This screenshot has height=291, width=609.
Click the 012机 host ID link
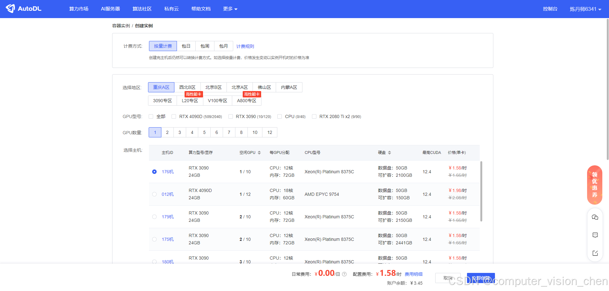168,194
